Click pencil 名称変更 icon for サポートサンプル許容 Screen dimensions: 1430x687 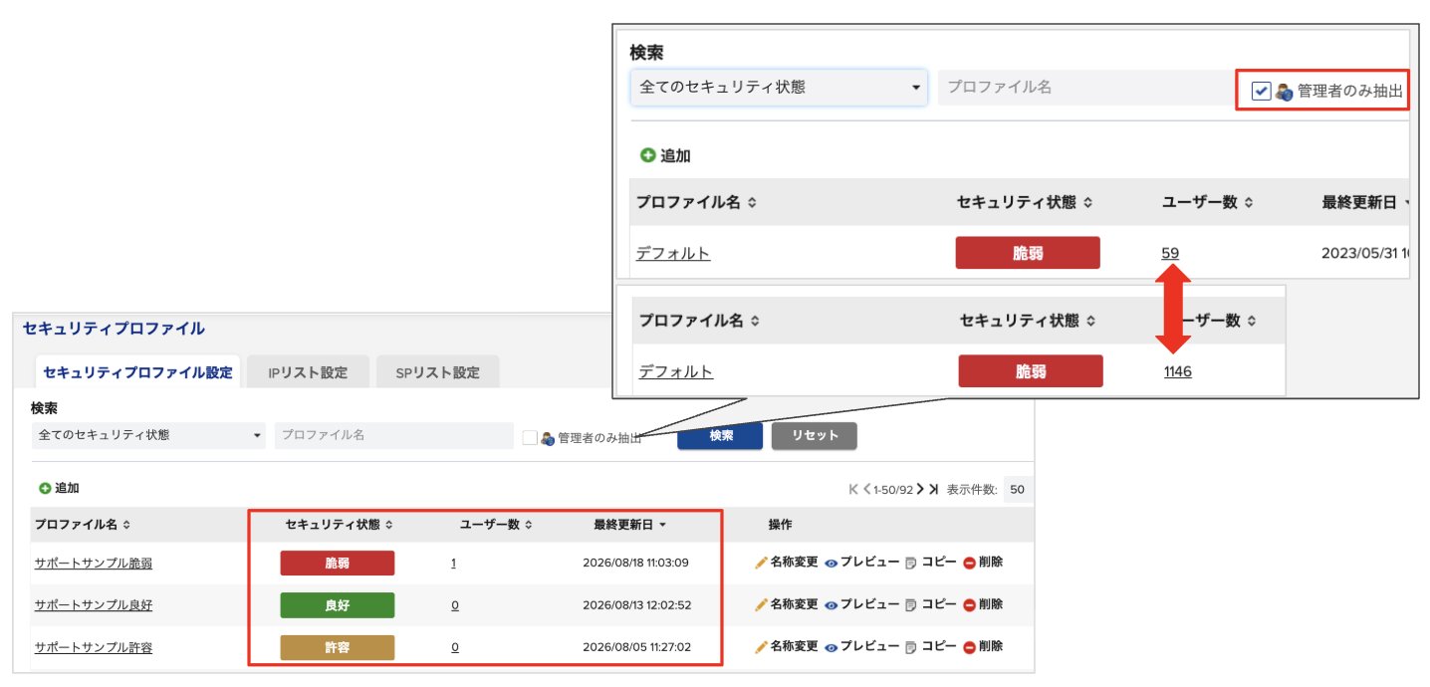[761, 646]
